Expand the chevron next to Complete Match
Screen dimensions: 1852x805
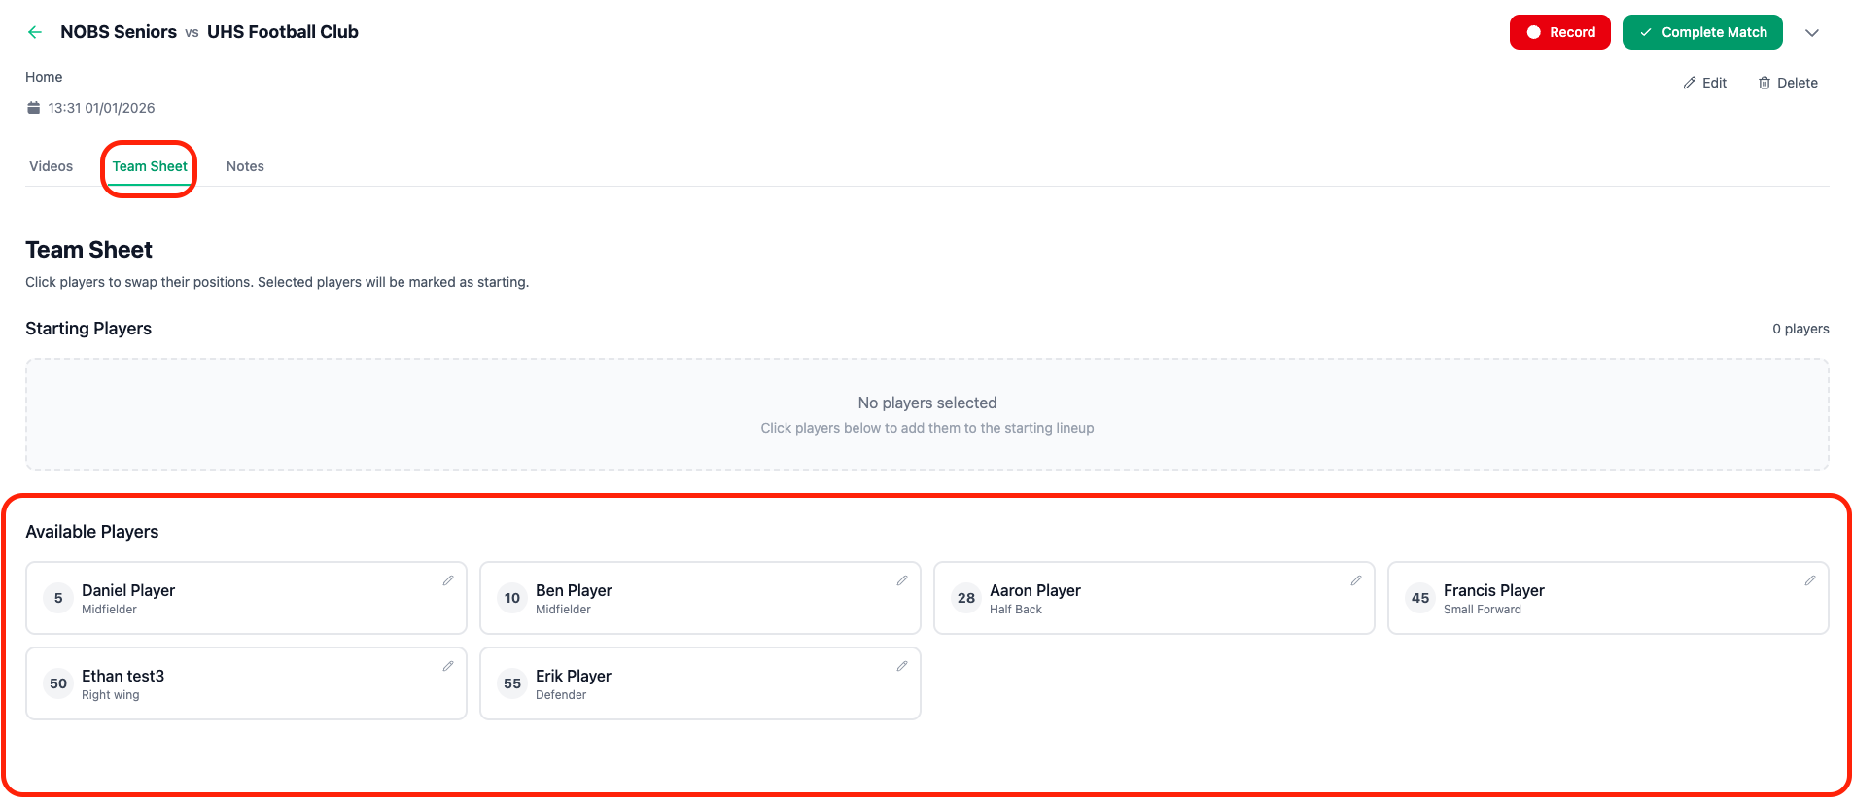click(x=1812, y=32)
